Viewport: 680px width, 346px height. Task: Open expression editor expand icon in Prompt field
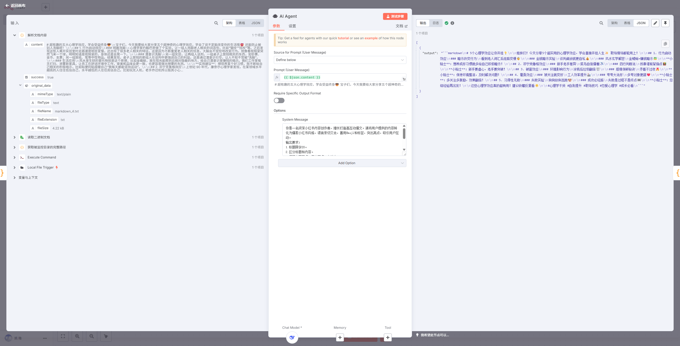[x=404, y=79]
